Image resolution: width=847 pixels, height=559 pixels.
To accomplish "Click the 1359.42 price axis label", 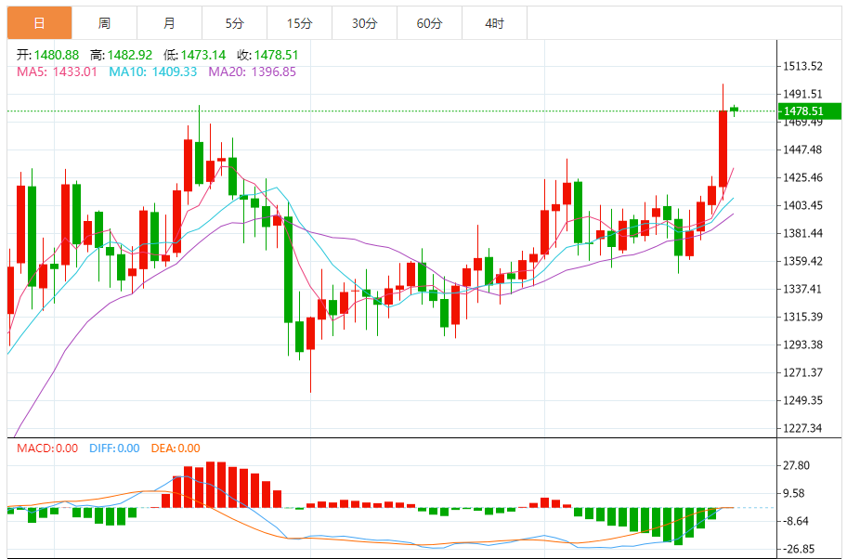I will pyautogui.click(x=802, y=262).
